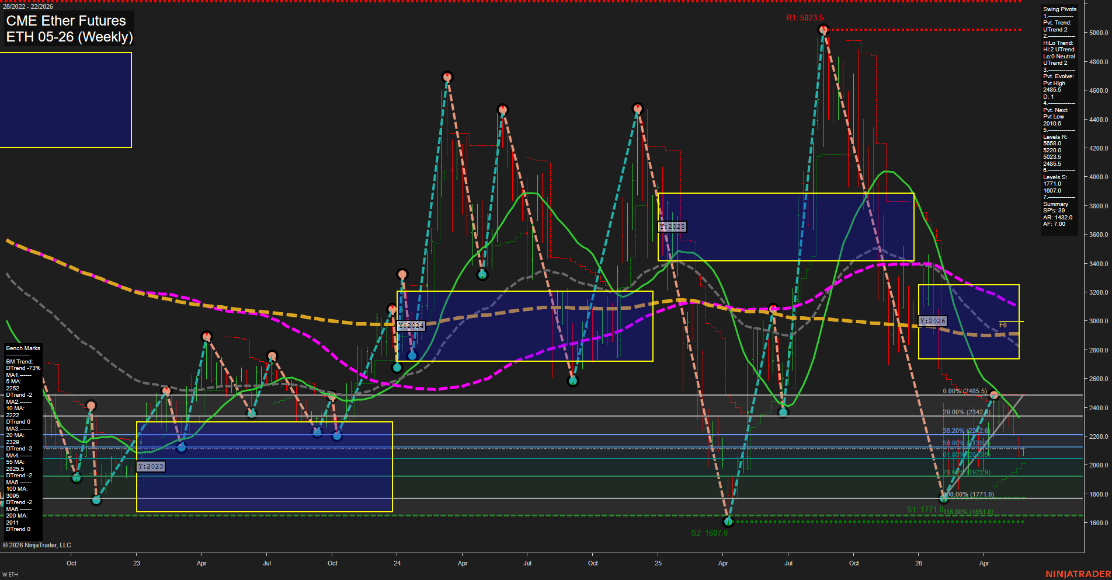Select the Y:2025 yearly box label
1112x580 pixels.
tap(672, 226)
